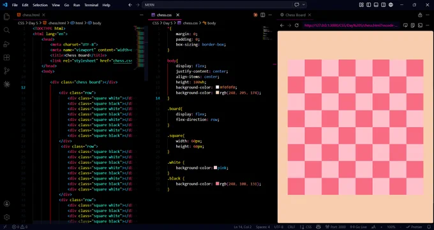Go back in the preview browser
This screenshot has height=230, width=434.
pos(281,25)
